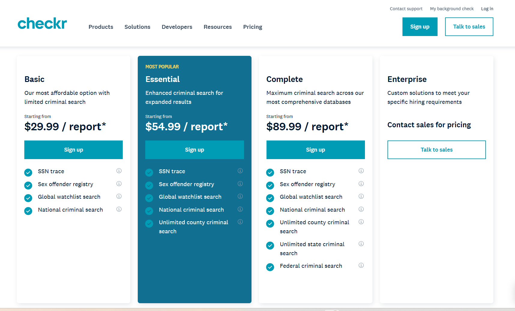The height and width of the screenshot is (311, 515).
Task: Click checkmark icon beside Essential Unlimited county criminal search
Action: [x=149, y=224]
